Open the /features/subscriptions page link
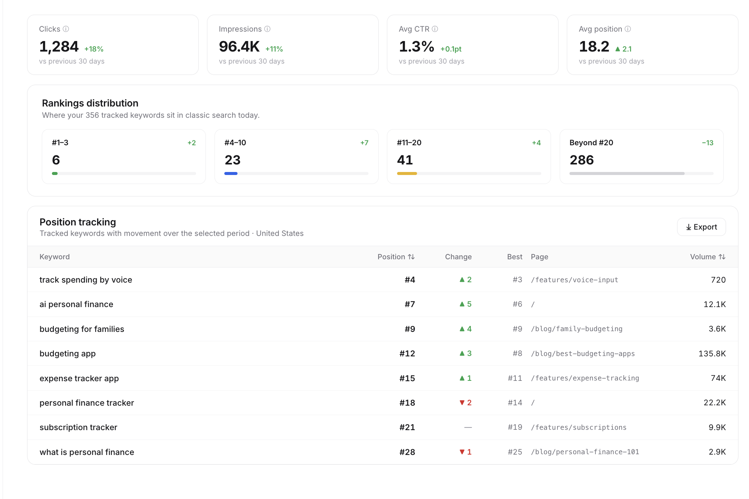 coord(578,427)
